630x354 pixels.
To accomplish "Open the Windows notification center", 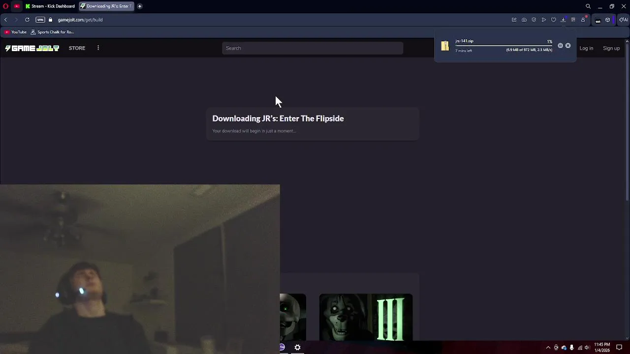I will click(x=619, y=348).
